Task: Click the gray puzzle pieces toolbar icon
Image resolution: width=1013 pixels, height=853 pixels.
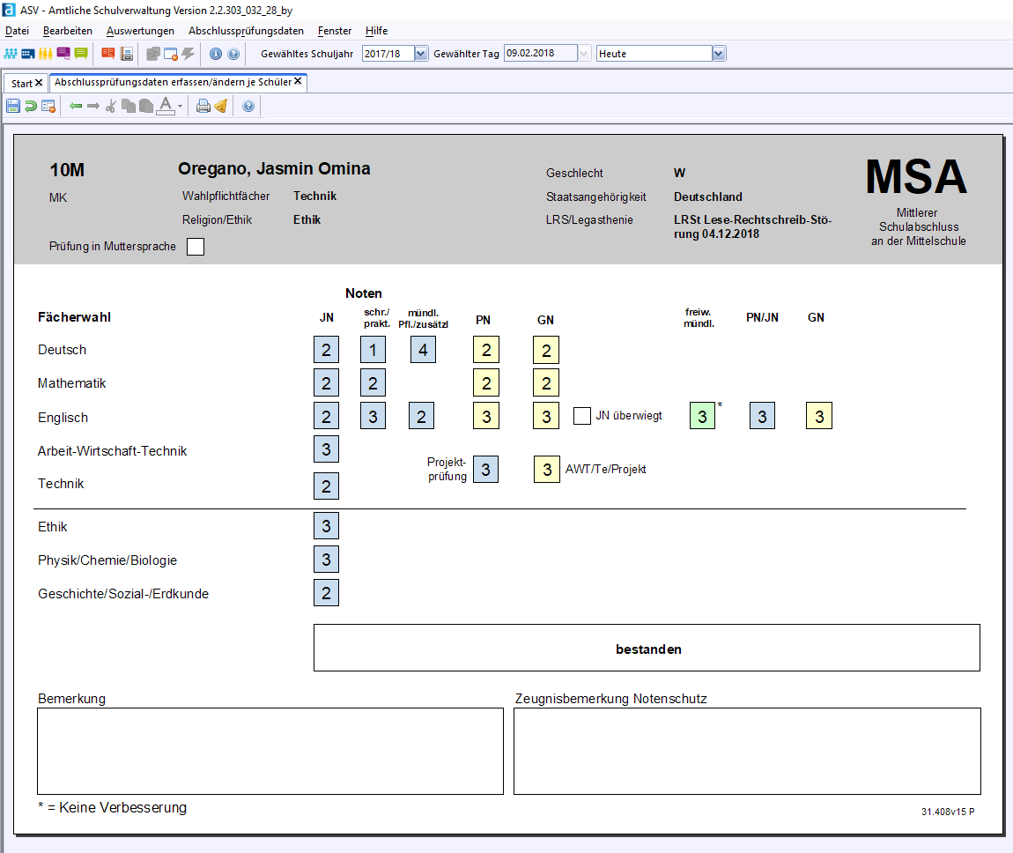Action: [x=153, y=54]
